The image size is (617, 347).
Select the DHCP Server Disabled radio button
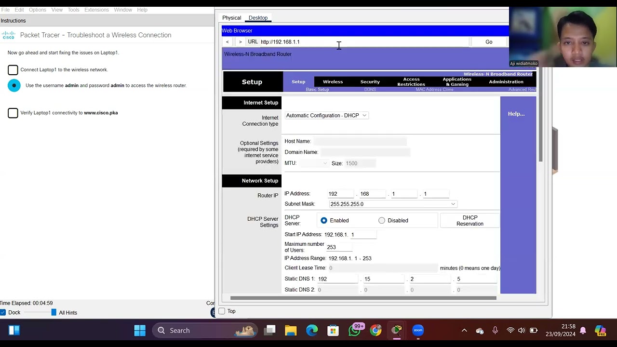pyautogui.click(x=382, y=220)
